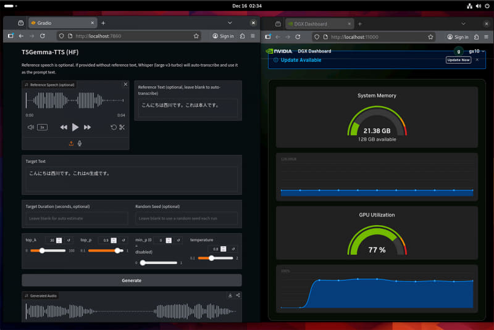Go back in the Gradio window
The width and height of the screenshot is (494, 330).
click(21, 36)
